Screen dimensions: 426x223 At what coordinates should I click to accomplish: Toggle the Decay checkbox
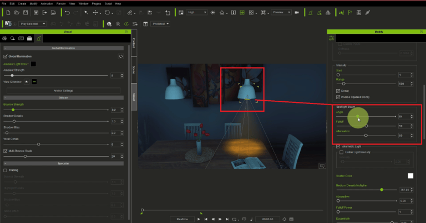[338, 91]
